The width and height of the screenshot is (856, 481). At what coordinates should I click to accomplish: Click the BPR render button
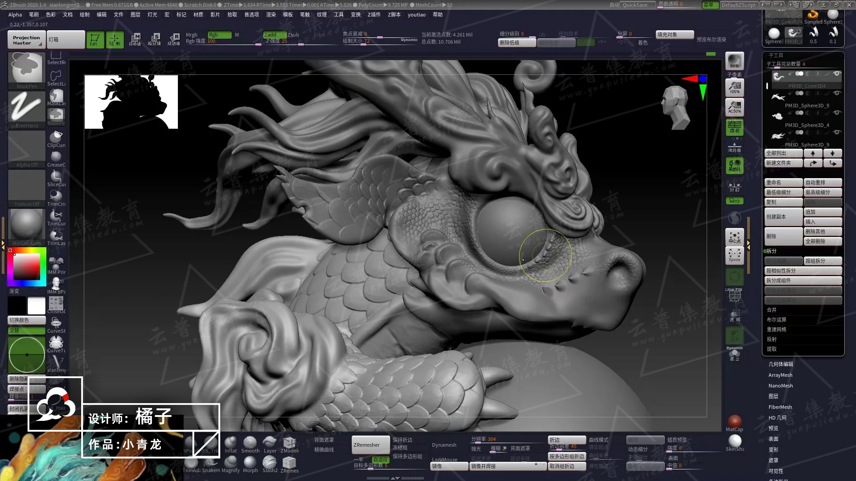tap(734, 61)
